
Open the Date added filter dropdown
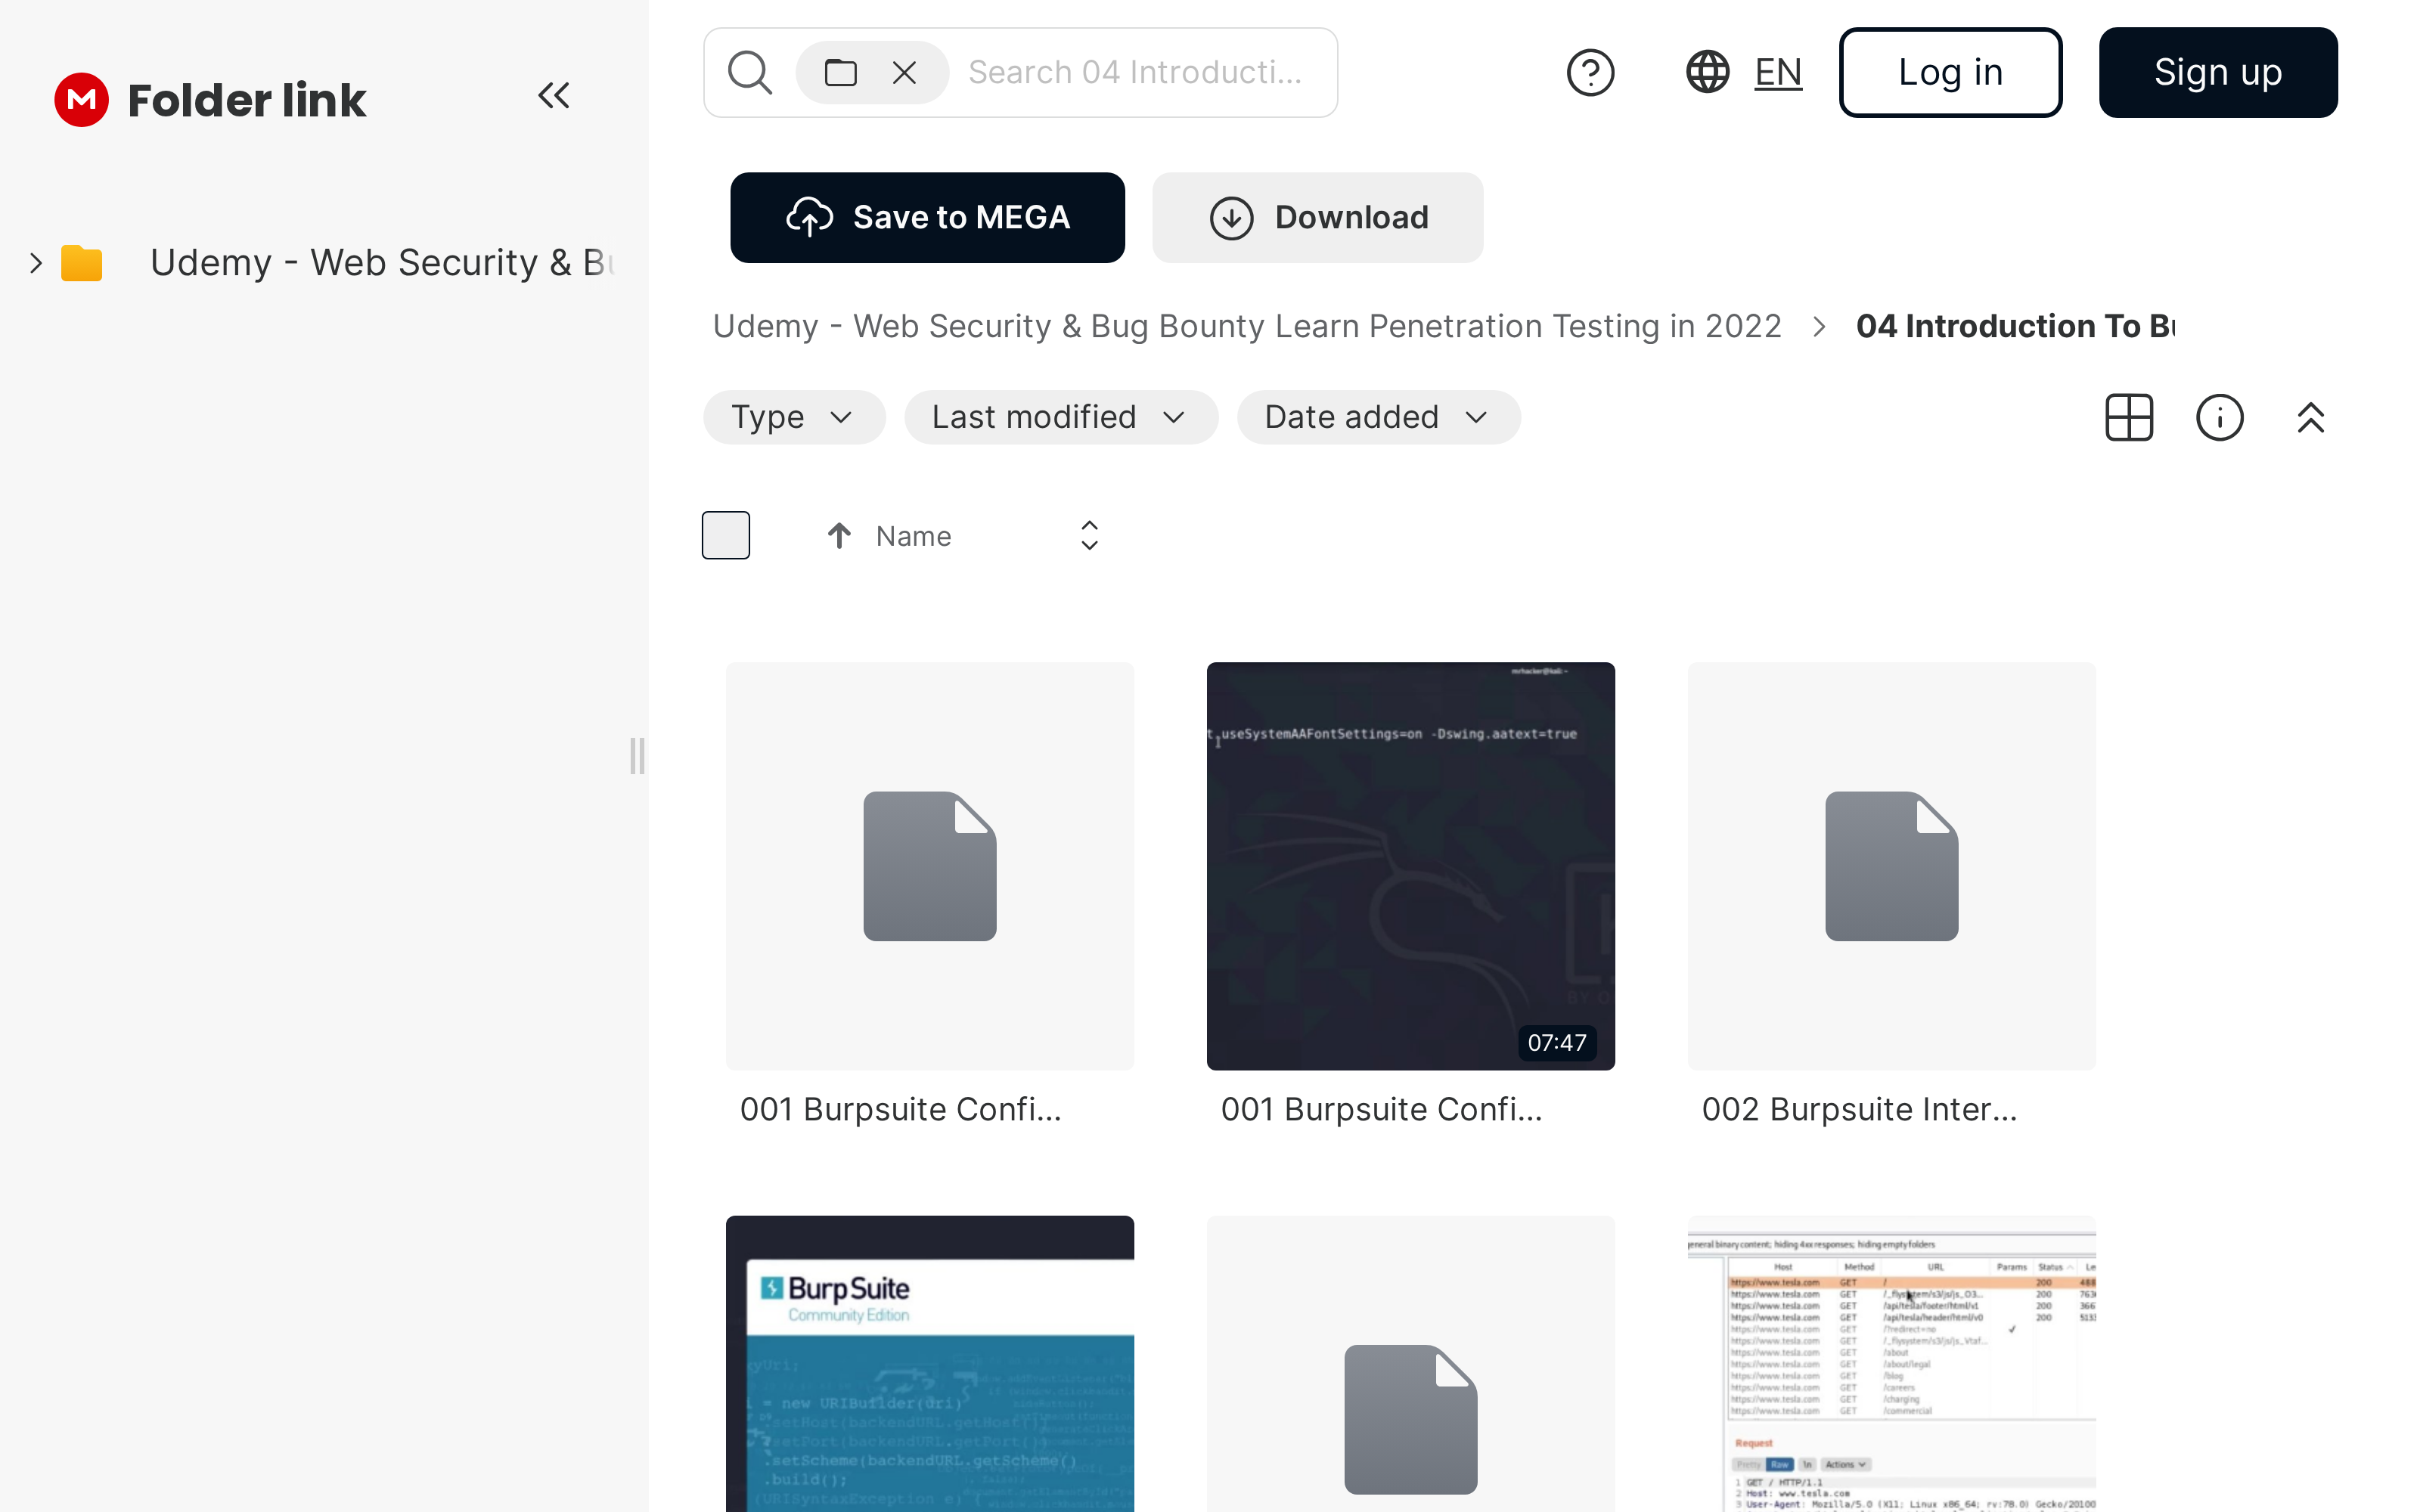(1379, 417)
